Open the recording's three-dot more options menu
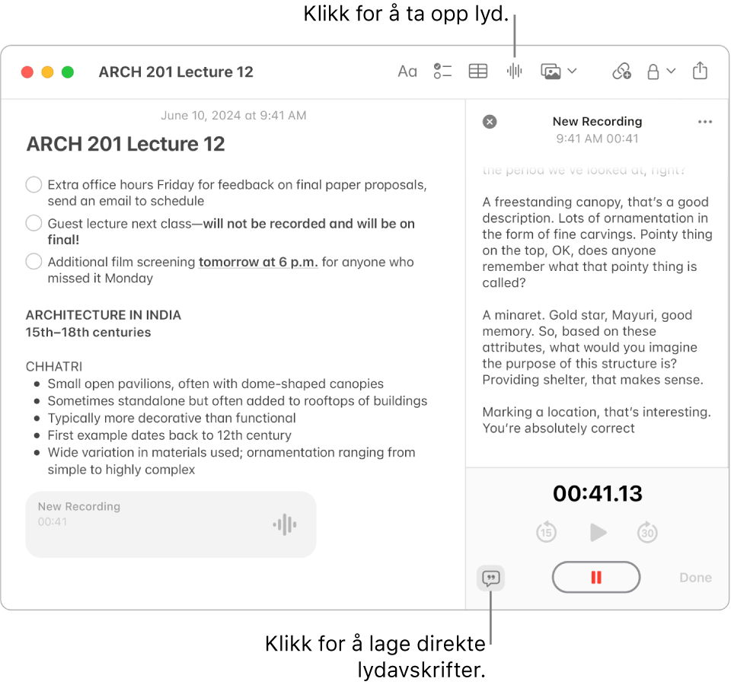Screen dimensions: 731x688 coord(705,122)
